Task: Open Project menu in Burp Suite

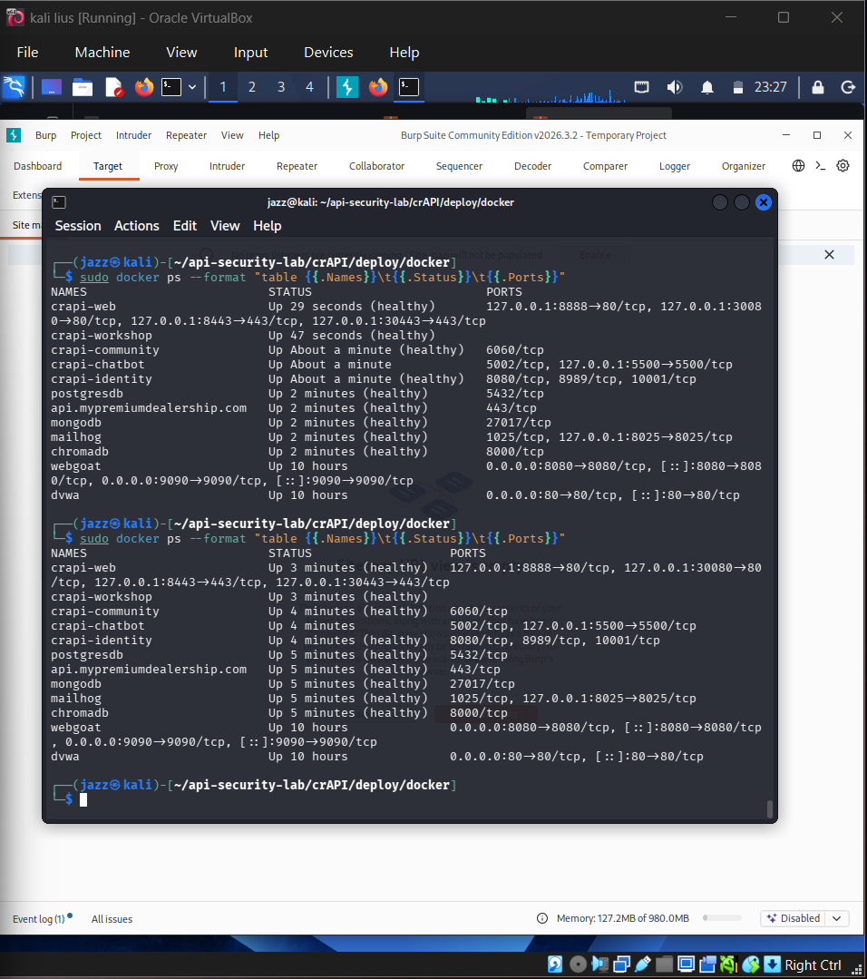Action: pos(86,135)
